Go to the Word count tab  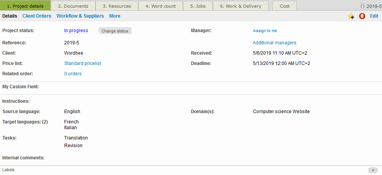[x=160, y=6]
